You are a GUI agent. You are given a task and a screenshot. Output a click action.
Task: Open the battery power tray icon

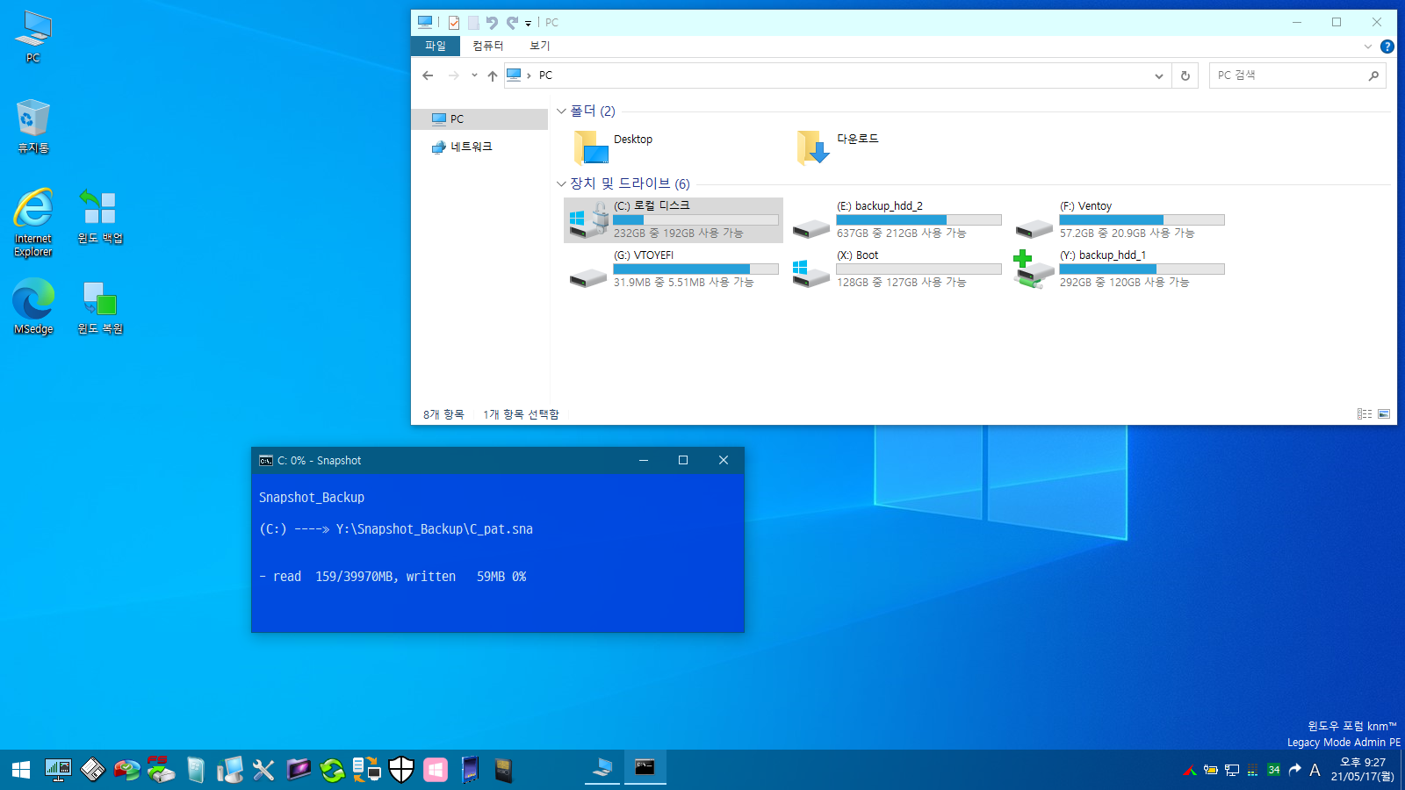pos(1211,771)
